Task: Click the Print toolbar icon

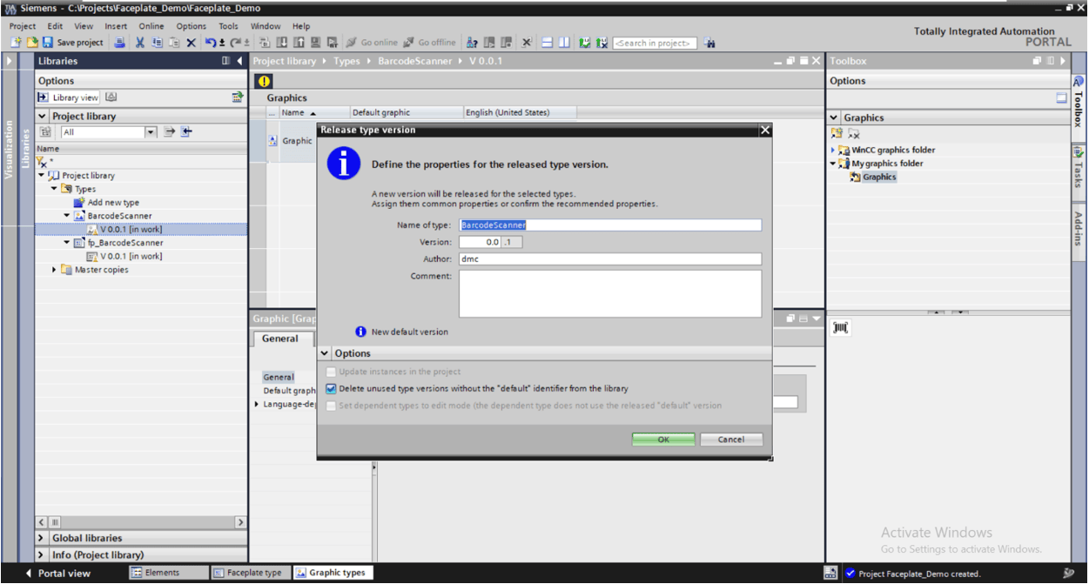Action: point(120,43)
